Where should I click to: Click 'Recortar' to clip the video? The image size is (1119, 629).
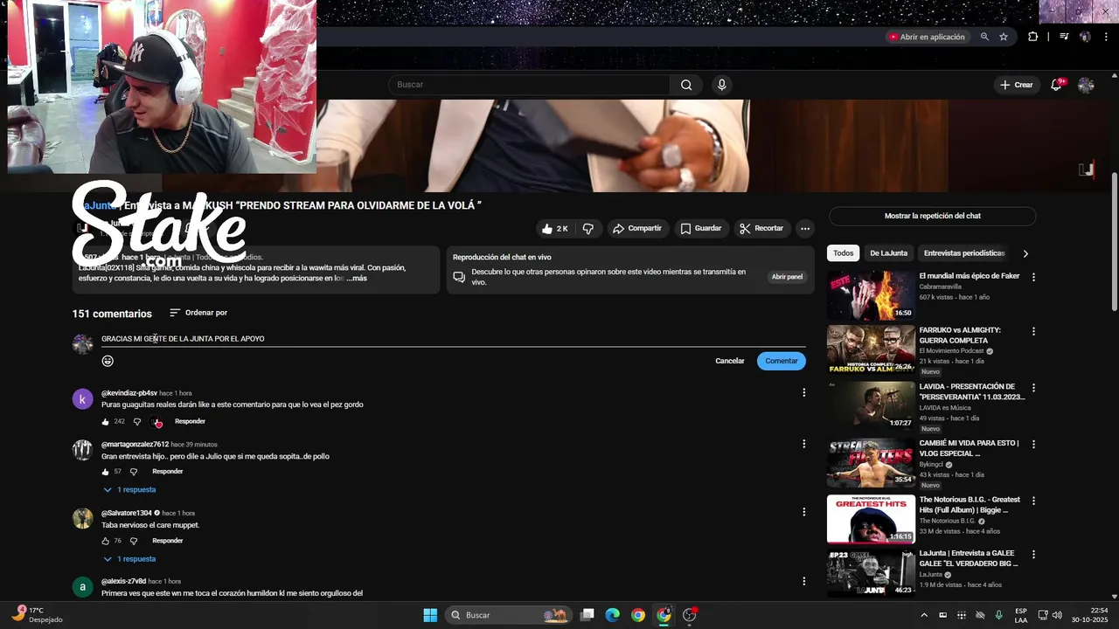[x=761, y=228]
